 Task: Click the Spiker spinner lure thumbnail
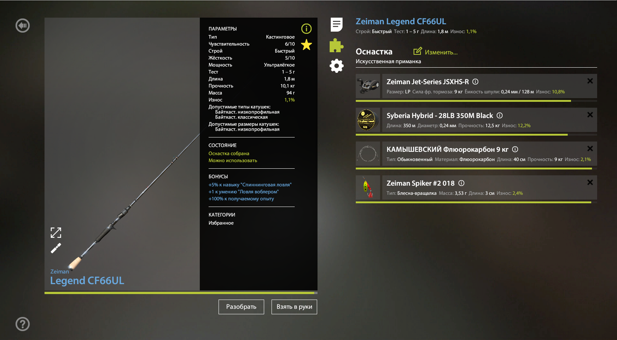[x=368, y=187]
